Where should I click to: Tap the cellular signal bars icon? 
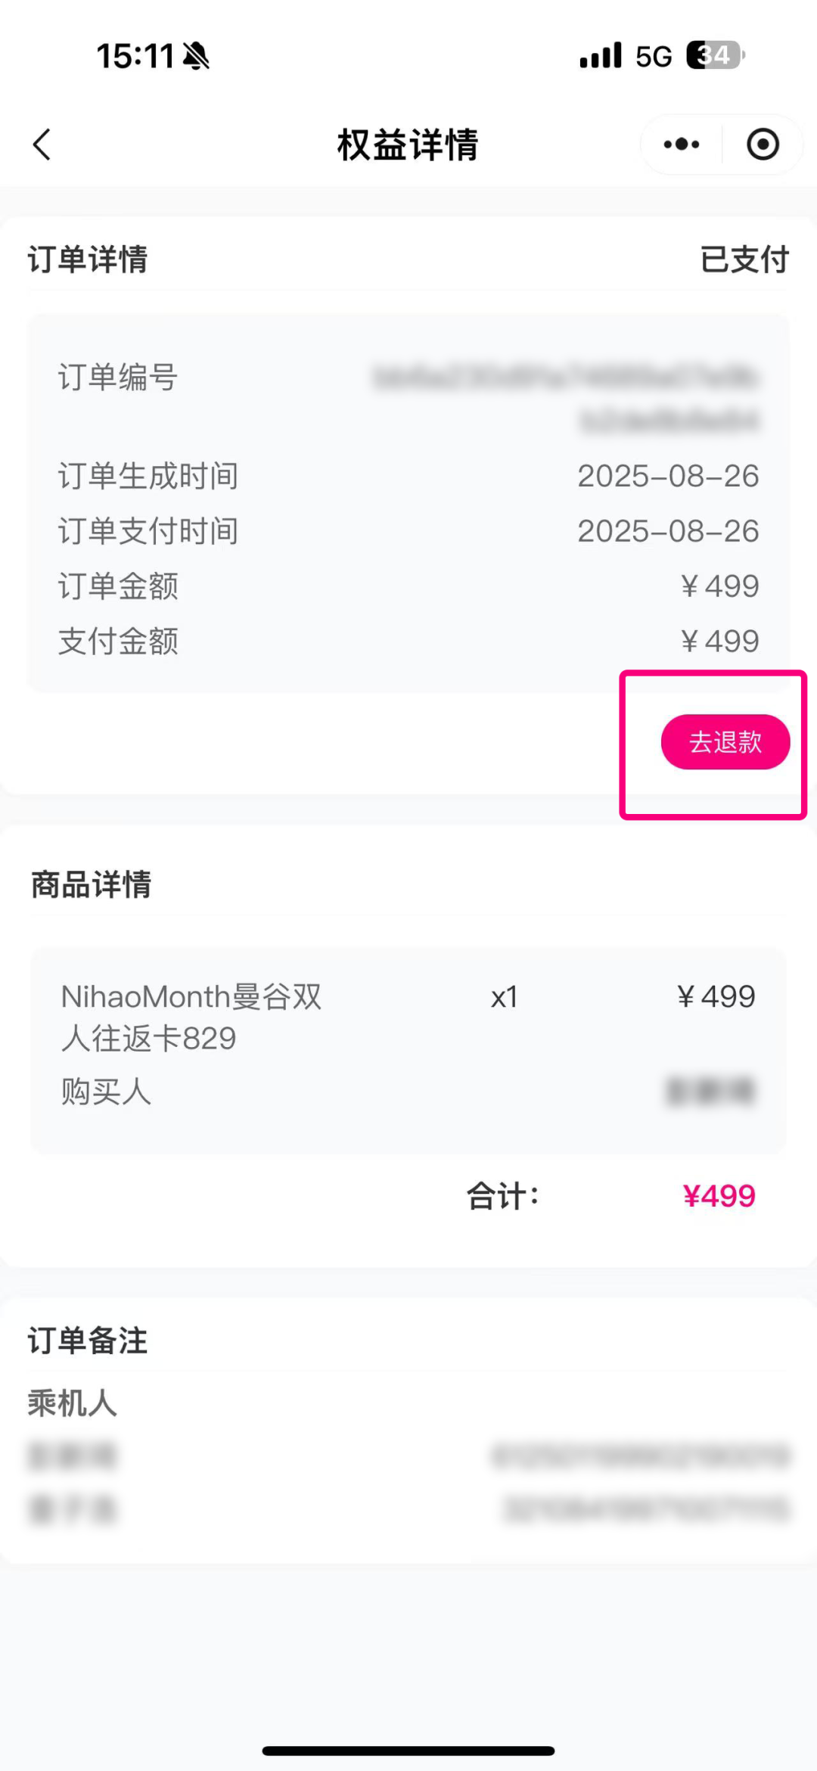pos(601,55)
